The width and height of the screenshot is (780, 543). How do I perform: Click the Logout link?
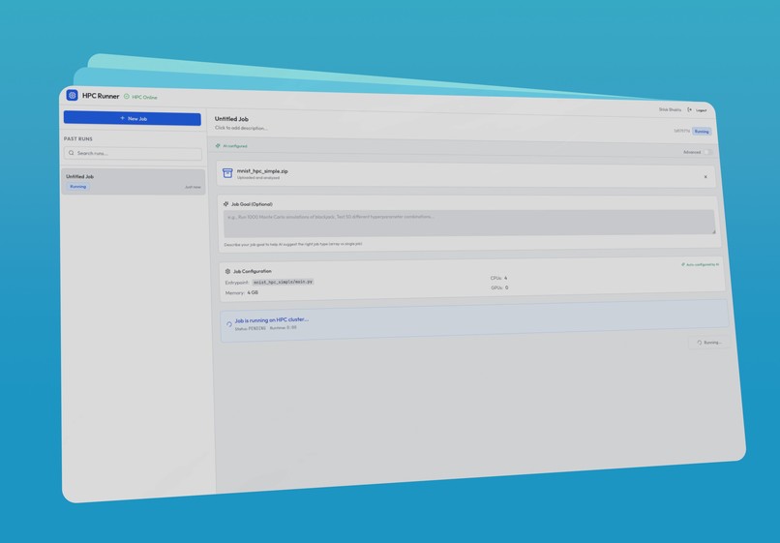702,110
